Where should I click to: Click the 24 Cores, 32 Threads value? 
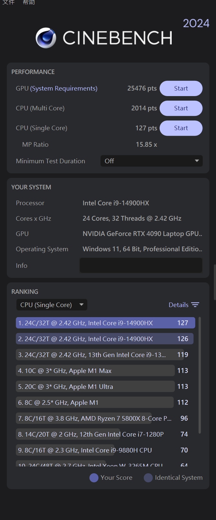click(132, 218)
